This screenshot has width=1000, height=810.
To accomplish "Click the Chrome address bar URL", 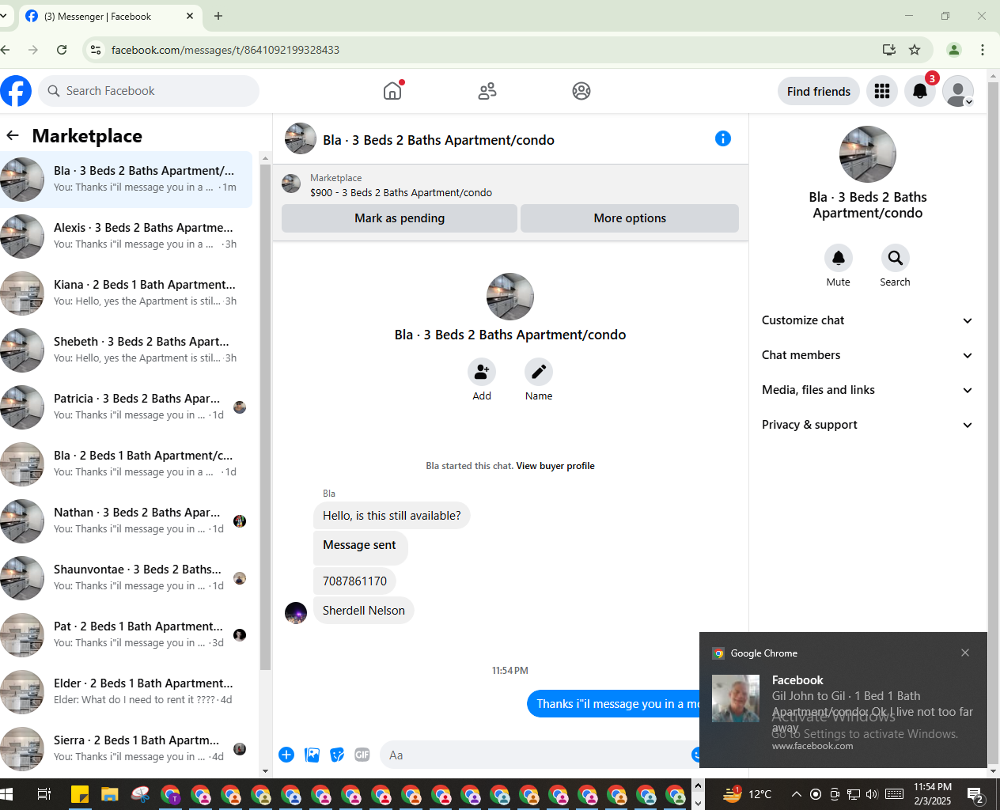I will [x=225, y=50].
